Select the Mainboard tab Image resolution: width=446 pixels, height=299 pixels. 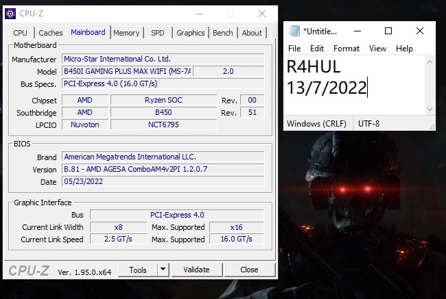pyautogui.click(x=88, y=32)
